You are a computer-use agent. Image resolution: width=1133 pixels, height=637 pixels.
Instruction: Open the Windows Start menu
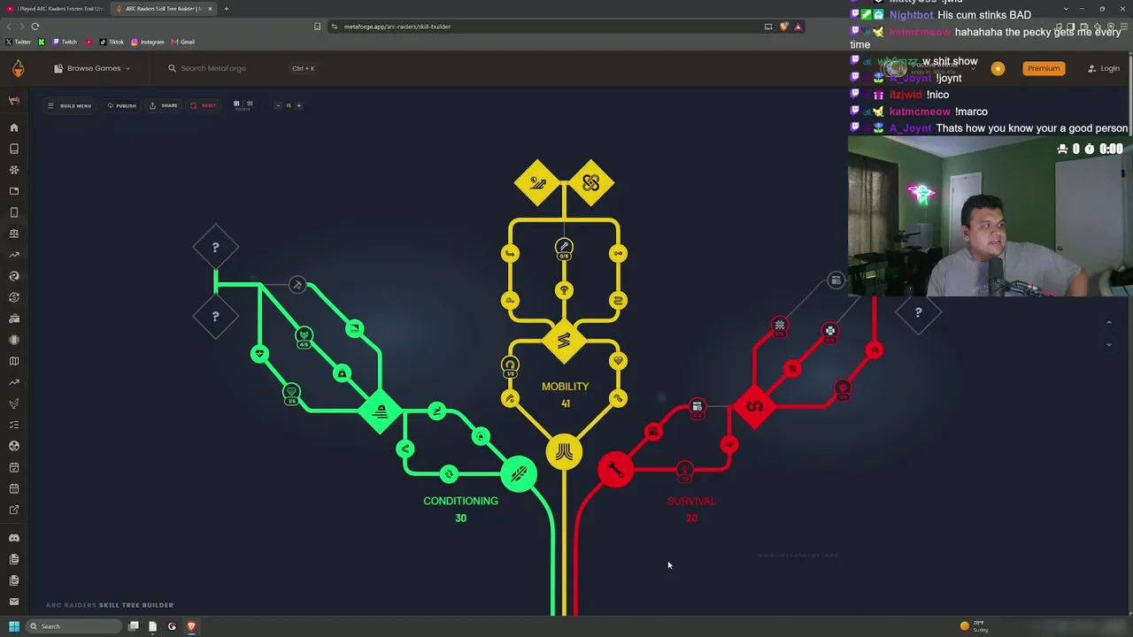point(14,626)
